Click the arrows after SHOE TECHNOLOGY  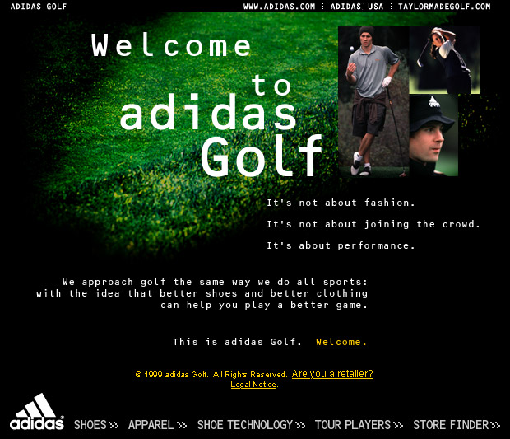click(x=300, y=425)
